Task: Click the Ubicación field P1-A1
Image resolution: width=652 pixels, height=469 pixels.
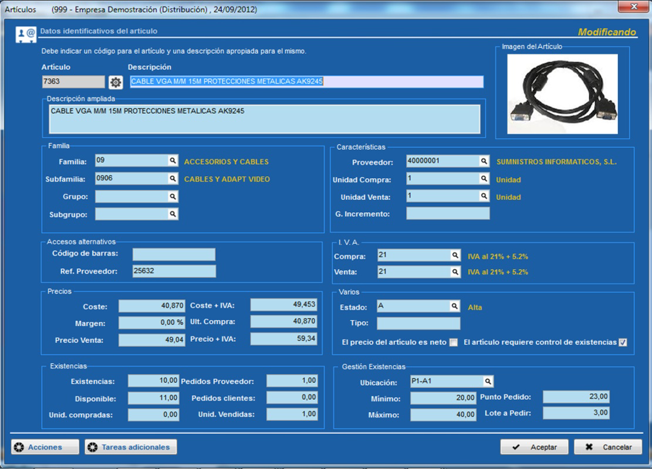Action: (x=447, y=381)
